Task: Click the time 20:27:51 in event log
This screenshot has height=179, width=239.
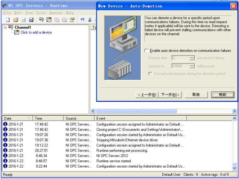Action: [41, 150]
